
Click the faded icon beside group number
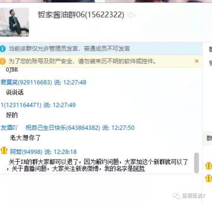click(131, 15)
